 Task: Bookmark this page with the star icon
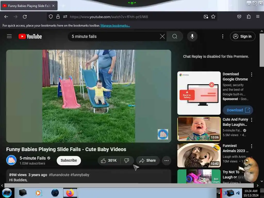pos(213,17)
